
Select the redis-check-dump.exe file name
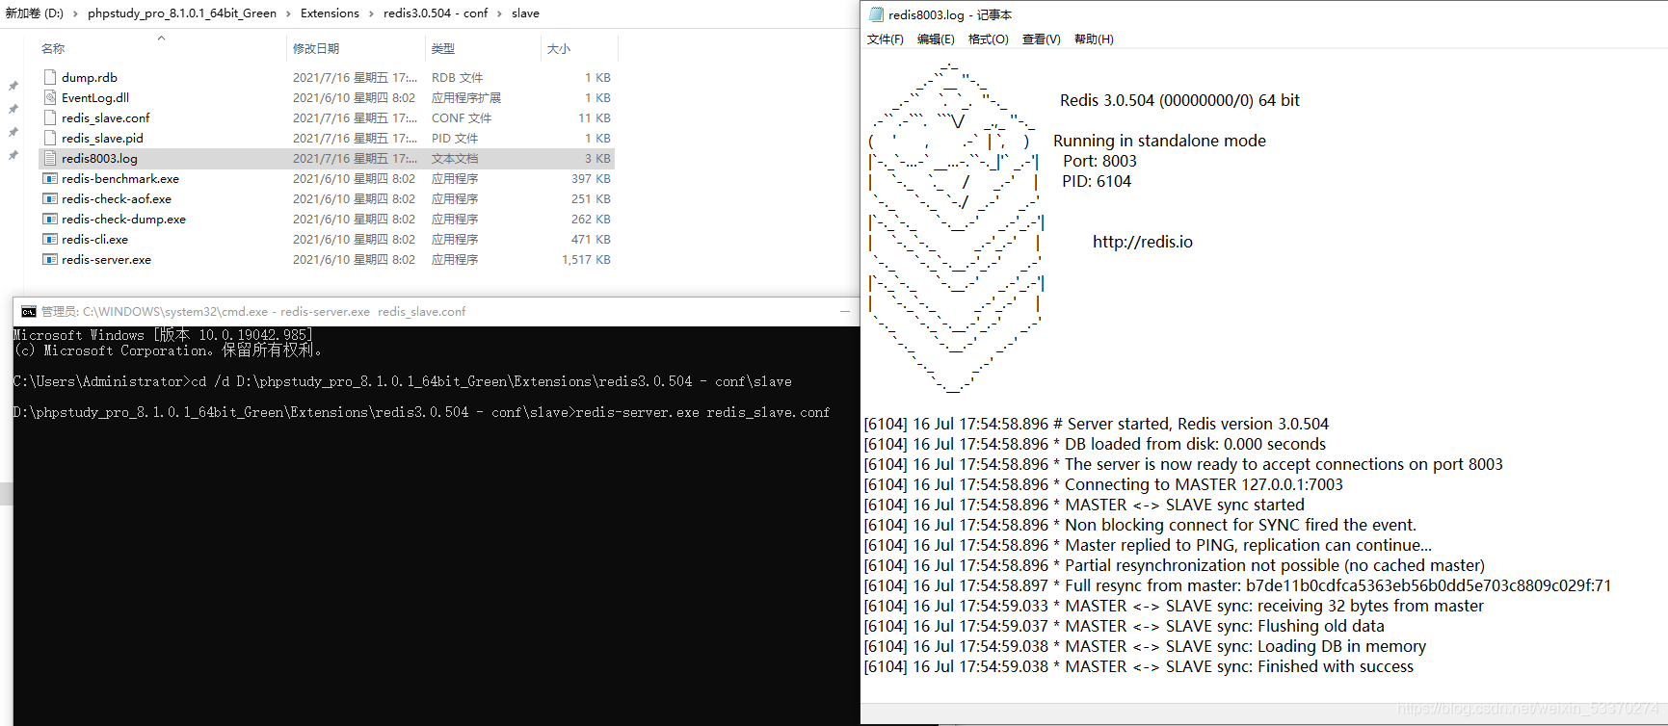pos(123,219)
